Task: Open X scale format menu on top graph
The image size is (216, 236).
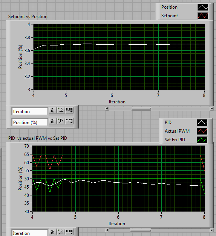Action: [69, 110]
